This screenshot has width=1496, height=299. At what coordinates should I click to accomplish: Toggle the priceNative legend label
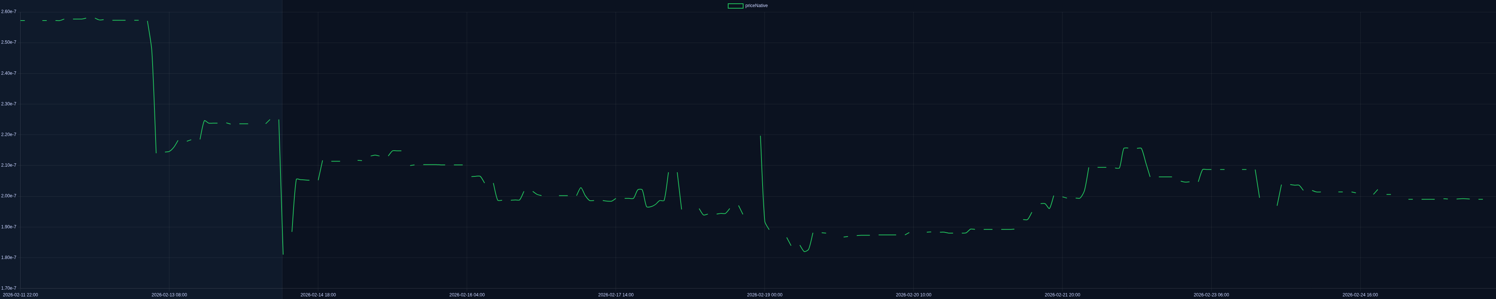tap(756, 6)
